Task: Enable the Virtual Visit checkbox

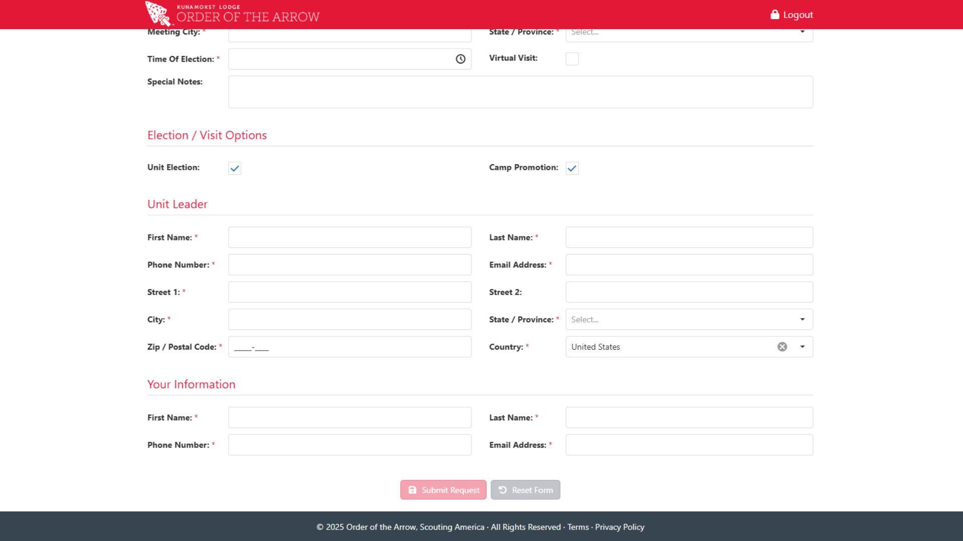Action: (x=572, y=59)
